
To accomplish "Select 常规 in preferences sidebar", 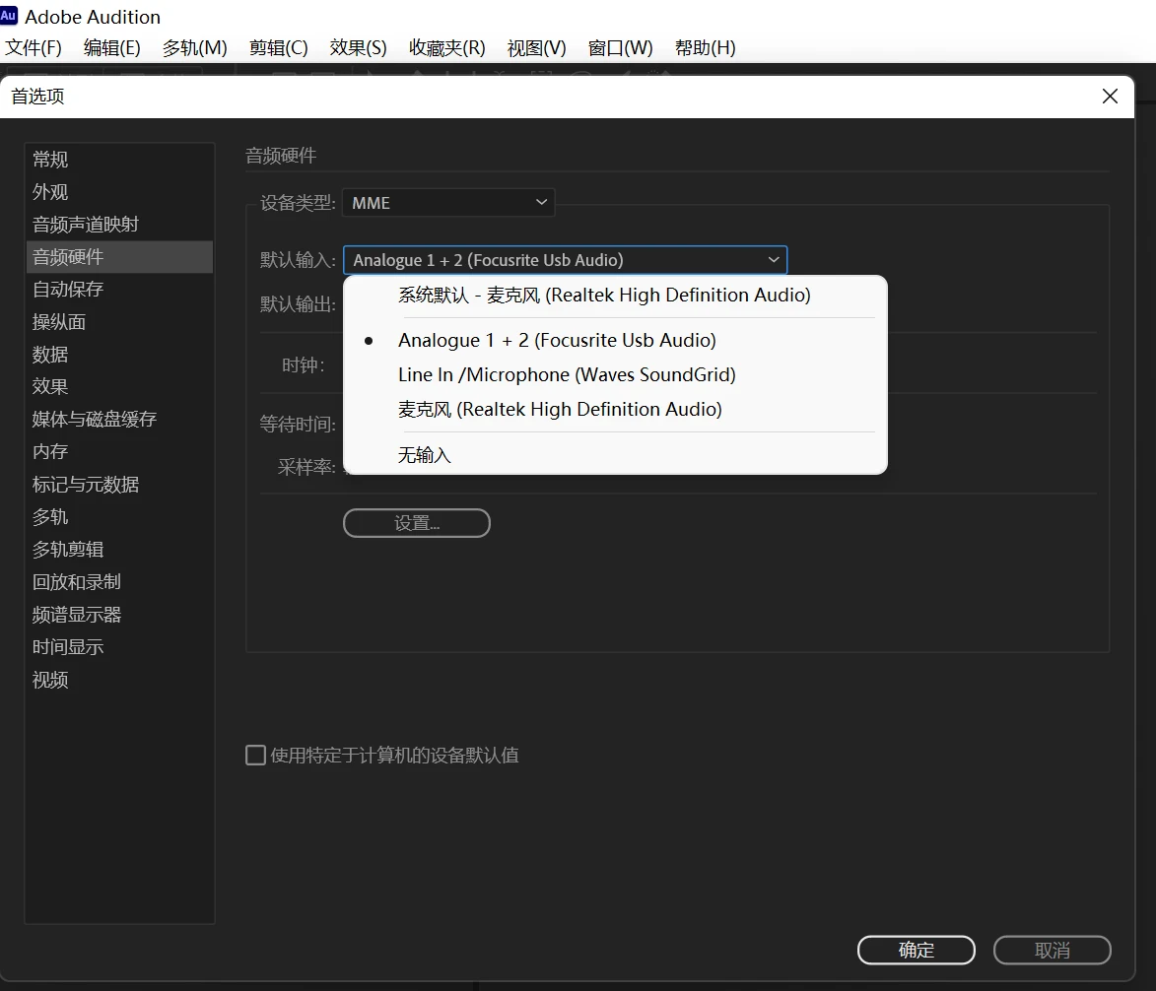I will click(x=119, y=160).
